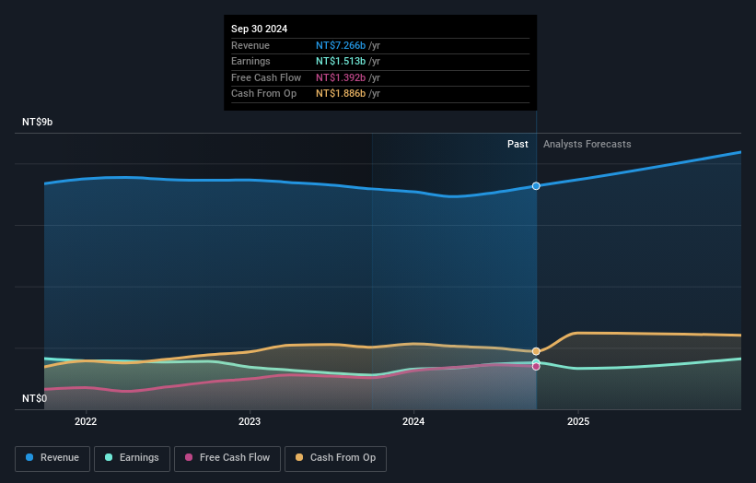Click the NT$1.513b earnings value
The height and width of the screenshot is (483, 756).
click(341, 61)
